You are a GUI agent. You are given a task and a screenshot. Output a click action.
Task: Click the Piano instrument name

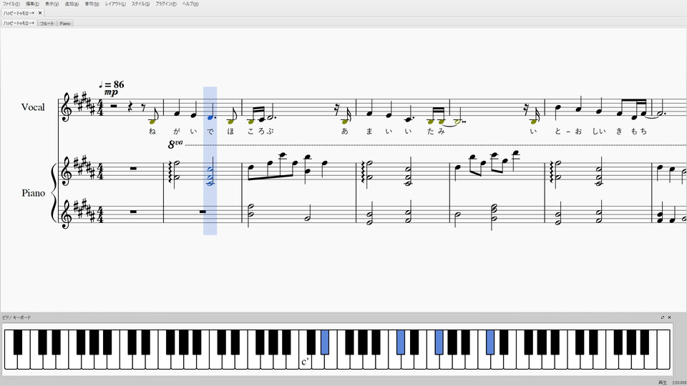34,193
